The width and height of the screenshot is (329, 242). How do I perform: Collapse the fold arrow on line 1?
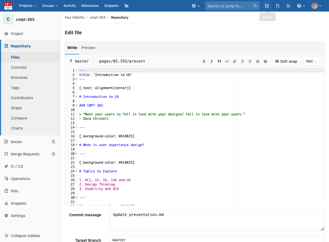(x=76, y=70)
